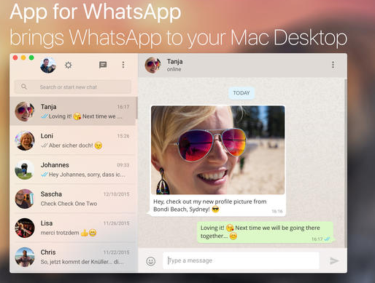
Task: Click Johannes's avatar in chat list
Action: tap(25, 170)
